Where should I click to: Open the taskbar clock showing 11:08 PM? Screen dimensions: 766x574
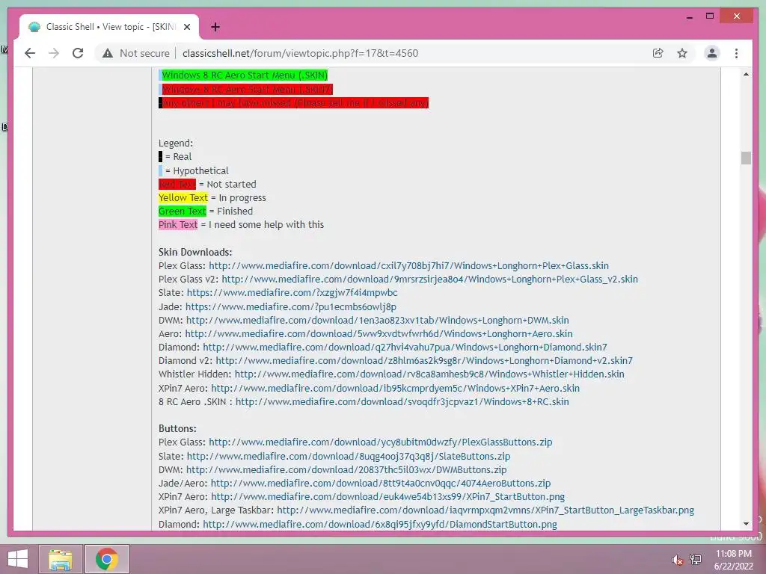[733, 559]
